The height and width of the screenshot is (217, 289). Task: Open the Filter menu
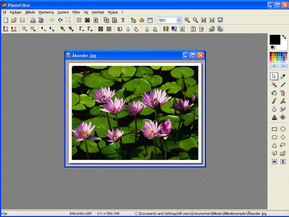(x=76, y=12)
